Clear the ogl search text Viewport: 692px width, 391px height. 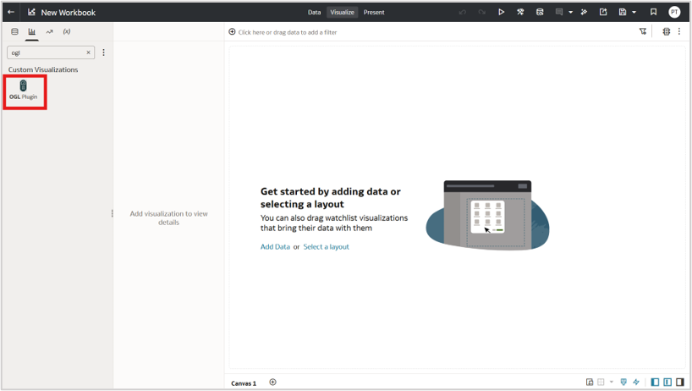coord(88,52)
